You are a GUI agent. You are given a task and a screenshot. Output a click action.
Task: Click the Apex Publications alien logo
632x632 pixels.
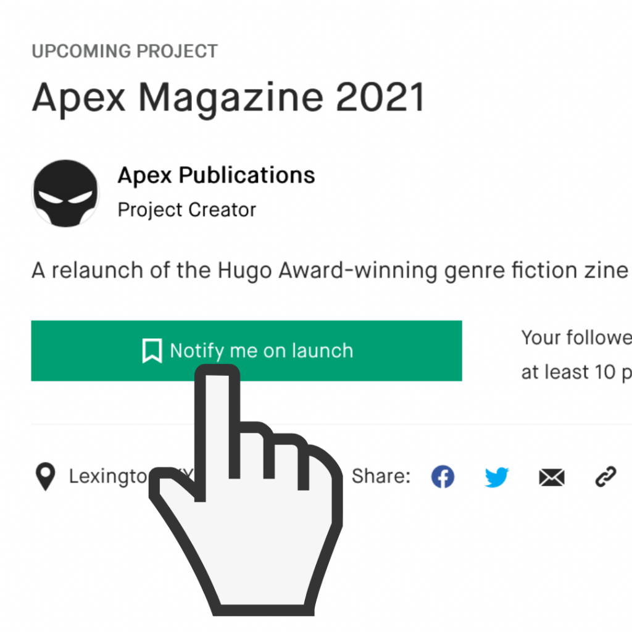(65, 193)
